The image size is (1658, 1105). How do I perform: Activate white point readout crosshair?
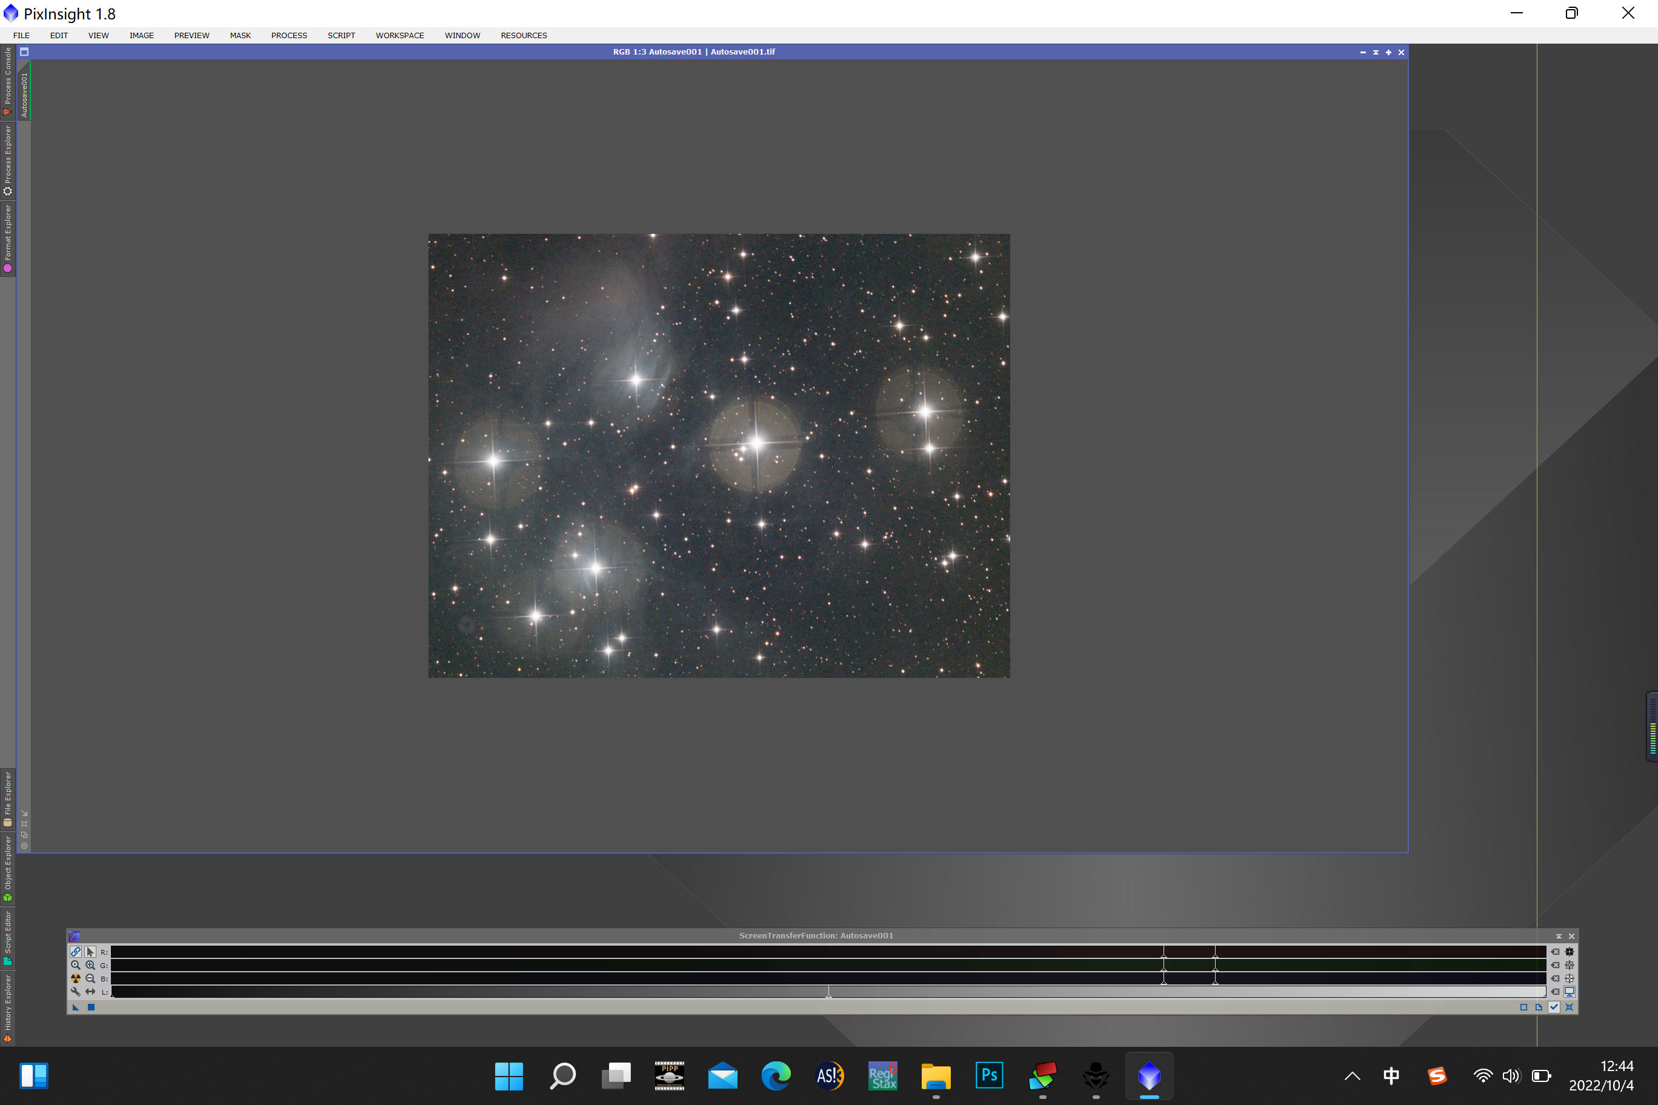(1570, 979)
